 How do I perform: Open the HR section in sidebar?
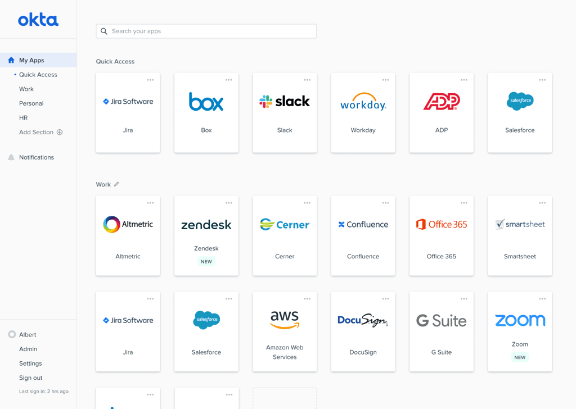tap(23, 118)
